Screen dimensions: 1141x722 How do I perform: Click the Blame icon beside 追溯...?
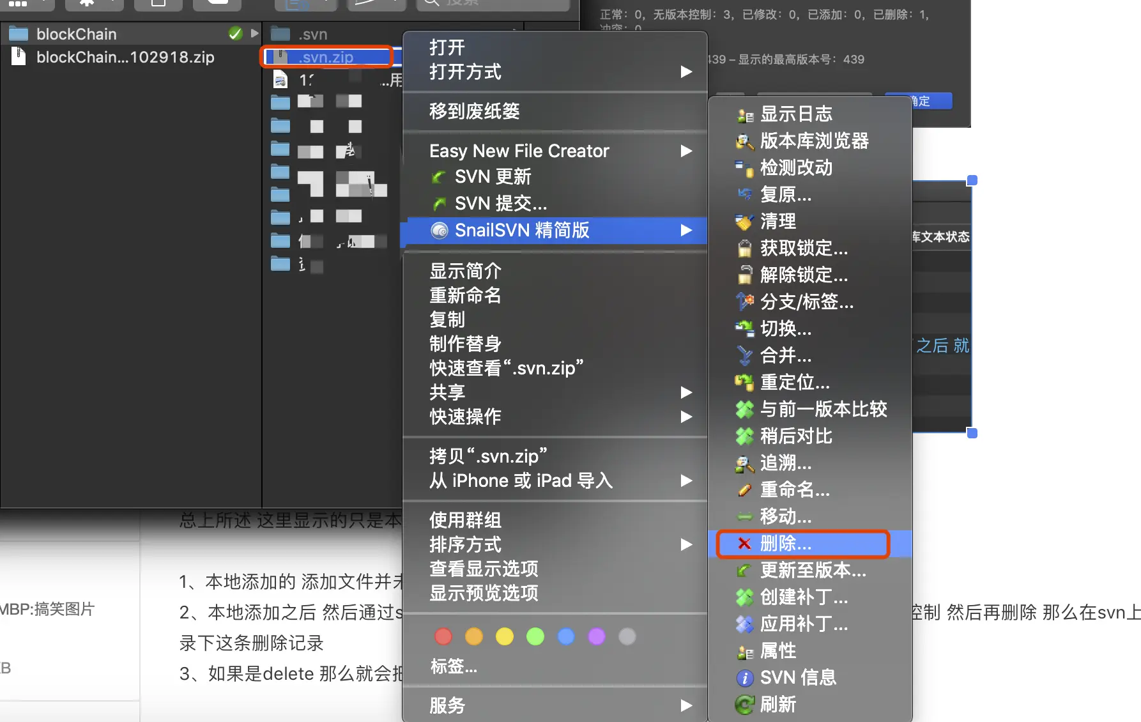[x=744, y=463]
